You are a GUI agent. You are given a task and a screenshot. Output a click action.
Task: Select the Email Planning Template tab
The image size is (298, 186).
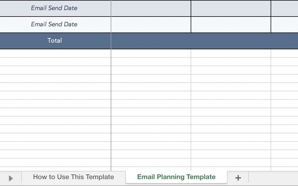(x=176, y=177)
